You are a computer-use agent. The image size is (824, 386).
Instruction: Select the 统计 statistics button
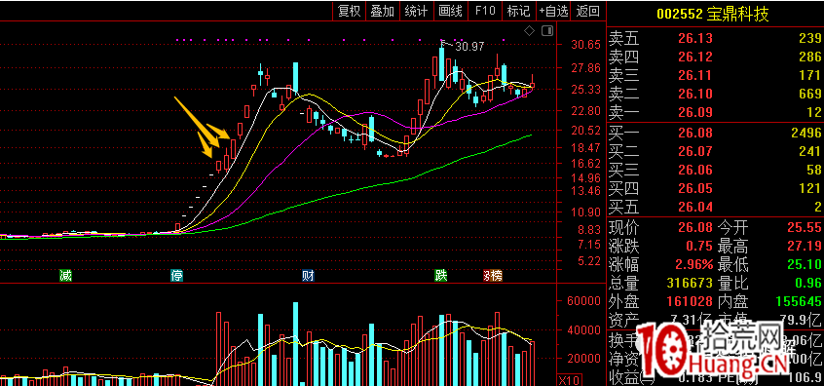tap(416, 11)
